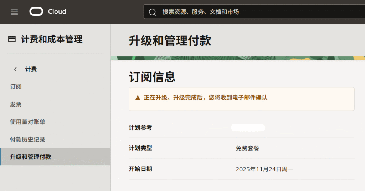Click the Oracle logo icon
This screenshot has height=191, width=365.
(36, 12)
